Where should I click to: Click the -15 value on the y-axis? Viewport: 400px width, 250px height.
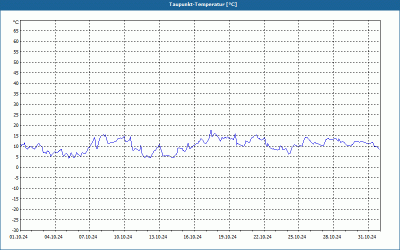[15, 198]
